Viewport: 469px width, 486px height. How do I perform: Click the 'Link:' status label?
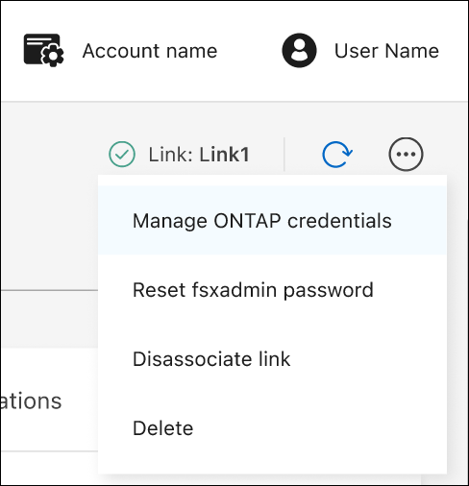171,155
